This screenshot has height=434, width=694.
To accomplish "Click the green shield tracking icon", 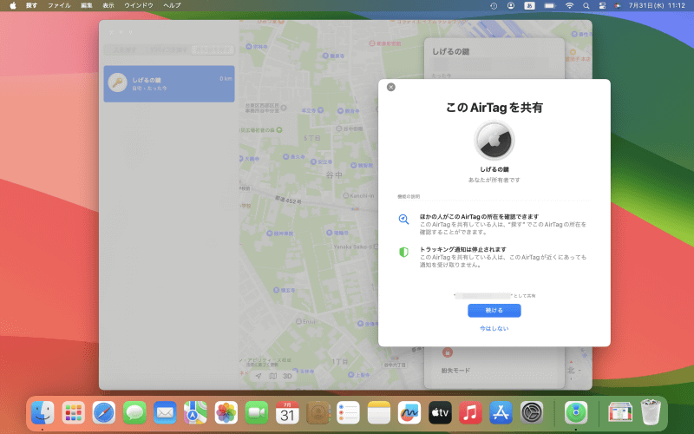I will 403,252.
